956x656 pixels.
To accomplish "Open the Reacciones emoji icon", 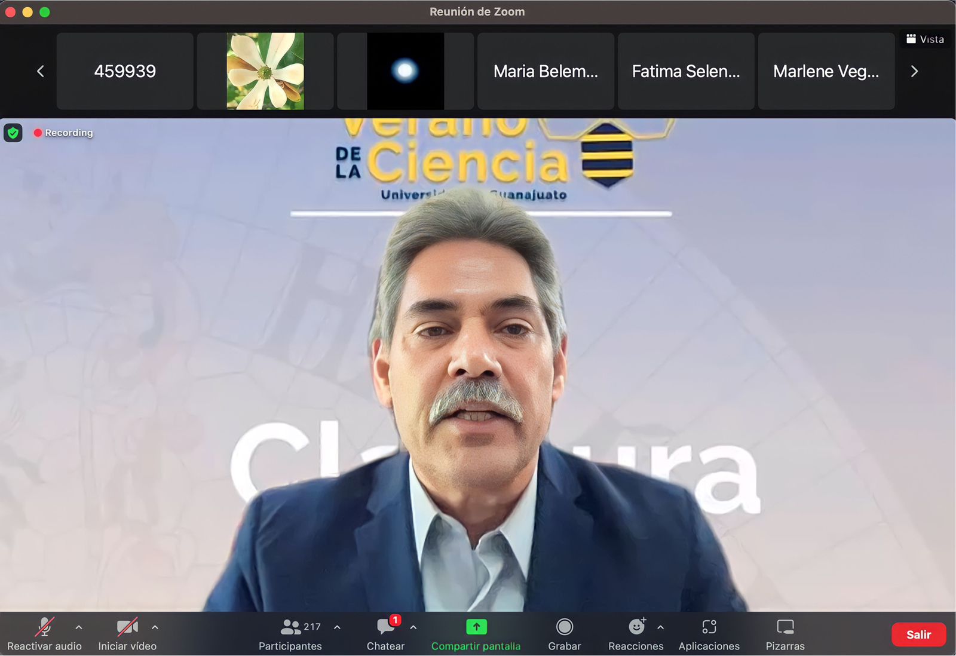I will (x=636, y=627).
